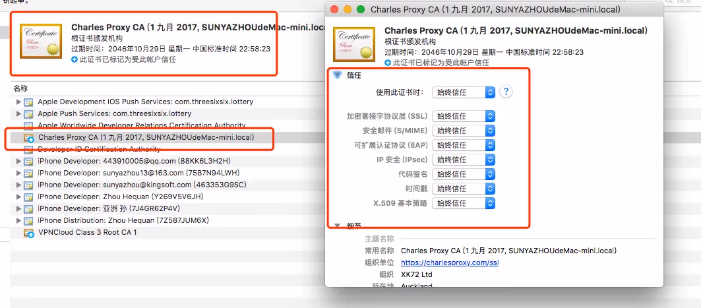Click the 名称 column header
The width and height of the screenshot is (701, 308).
click(21, 88)
